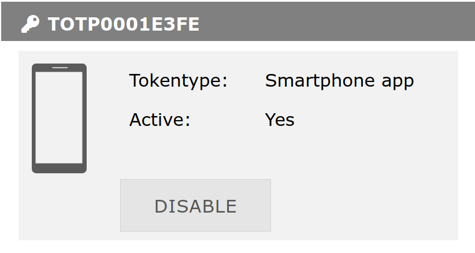
Task: Click the white screen of the phone icon
Action: [x=59, y=117]
